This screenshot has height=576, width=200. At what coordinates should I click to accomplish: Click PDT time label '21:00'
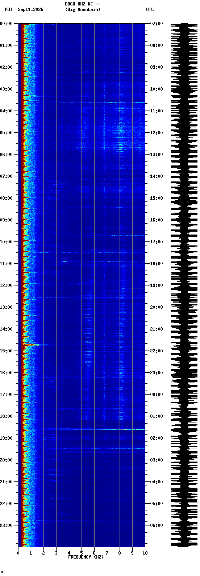coord(6,482)
